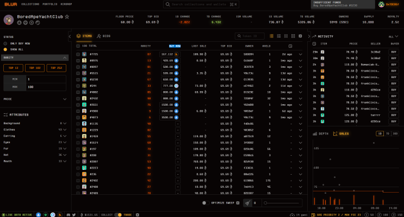Screen dimensions: 404x217
Task: Open the footer settings gear icon
Action: click(x=138, y=215)
